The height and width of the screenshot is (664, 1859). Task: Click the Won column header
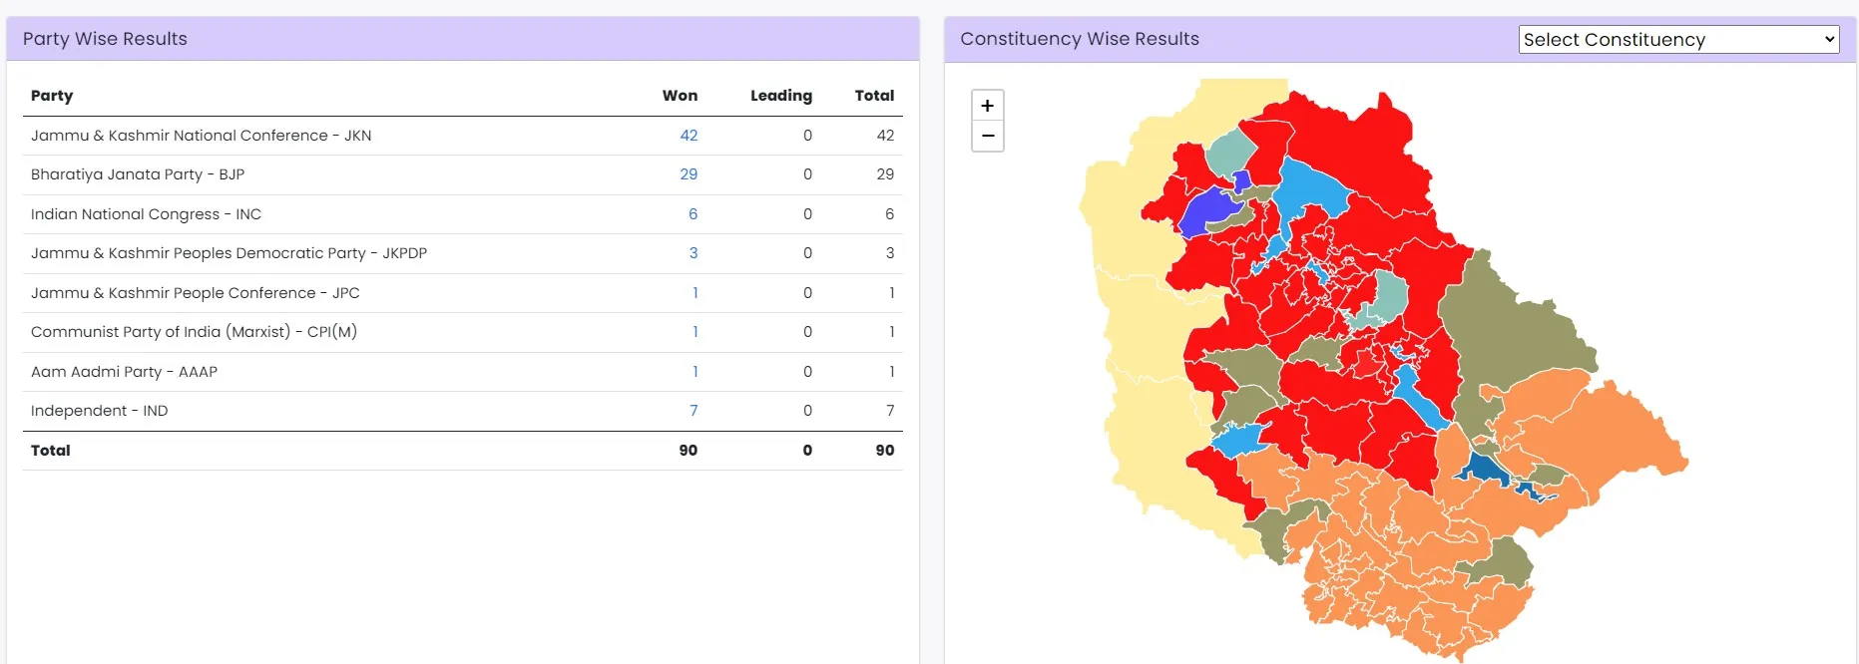click(x=680, y=96)
